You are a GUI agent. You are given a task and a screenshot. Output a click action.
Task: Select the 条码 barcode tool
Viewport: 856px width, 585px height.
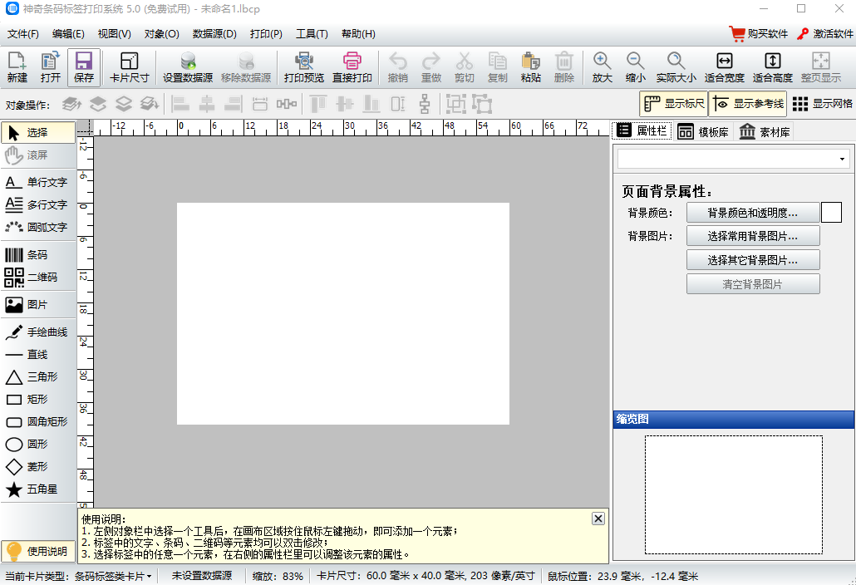(x=37, y=255)
